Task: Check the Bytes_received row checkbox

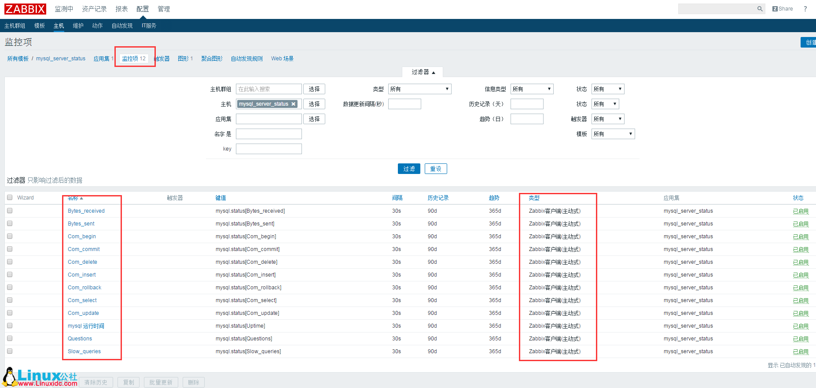Action: click(10, 211)
